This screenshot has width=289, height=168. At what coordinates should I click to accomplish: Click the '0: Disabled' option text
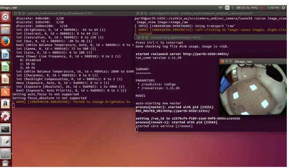[31, 60]
